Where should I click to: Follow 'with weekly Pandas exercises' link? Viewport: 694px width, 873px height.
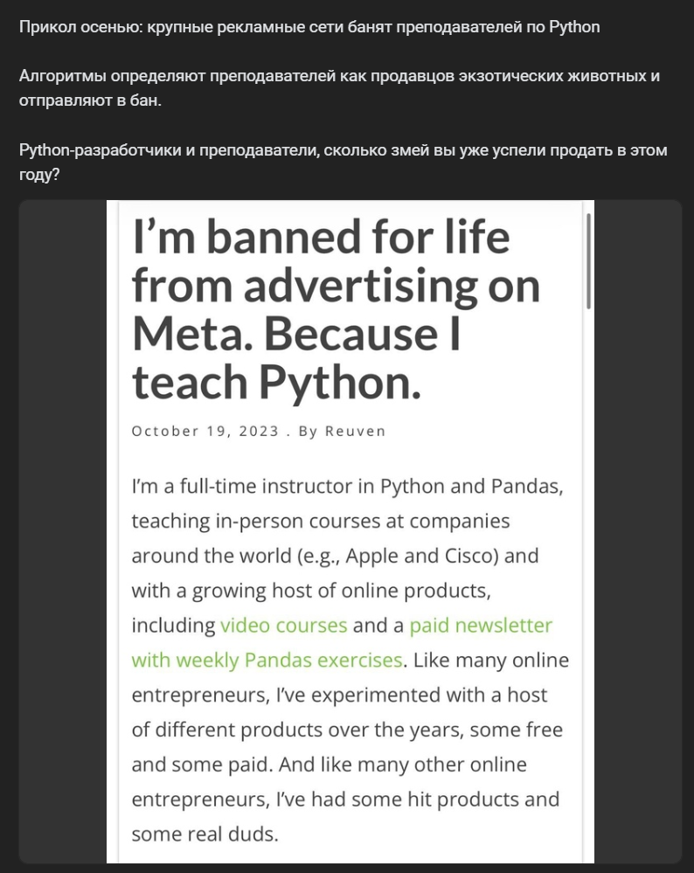pos(267,661)
